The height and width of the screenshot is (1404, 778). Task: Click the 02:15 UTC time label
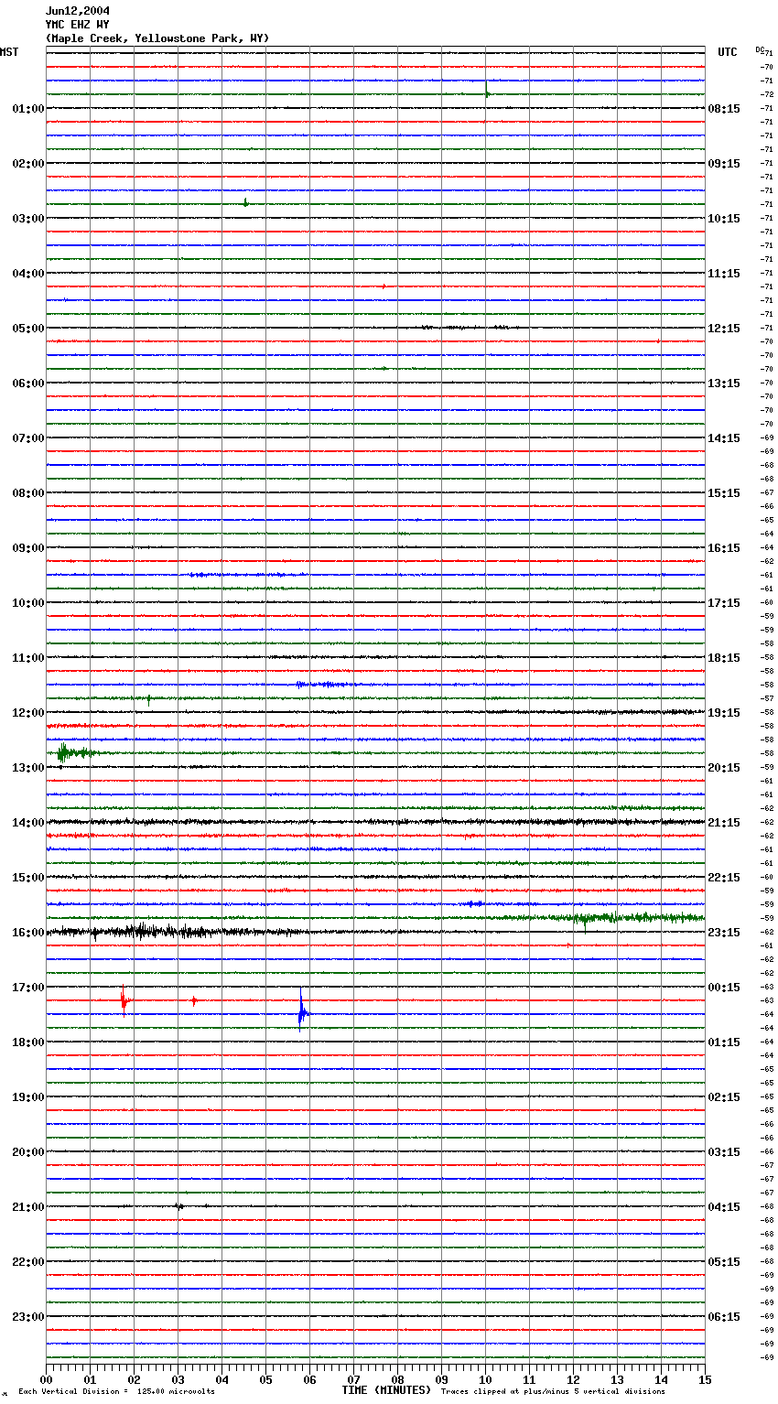[724, 1097]
